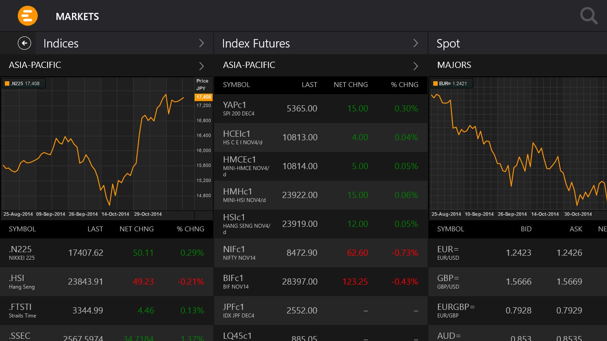Click the search magnifying glass icon
The height and width of the screenshot is (341, 607).
pos(588,16)
